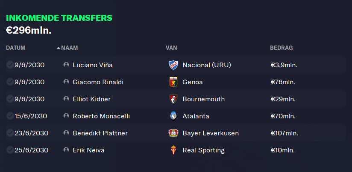Sort by the DATUM column header
The height and width of the screenshot is (172, 352).
click(16, 48)
